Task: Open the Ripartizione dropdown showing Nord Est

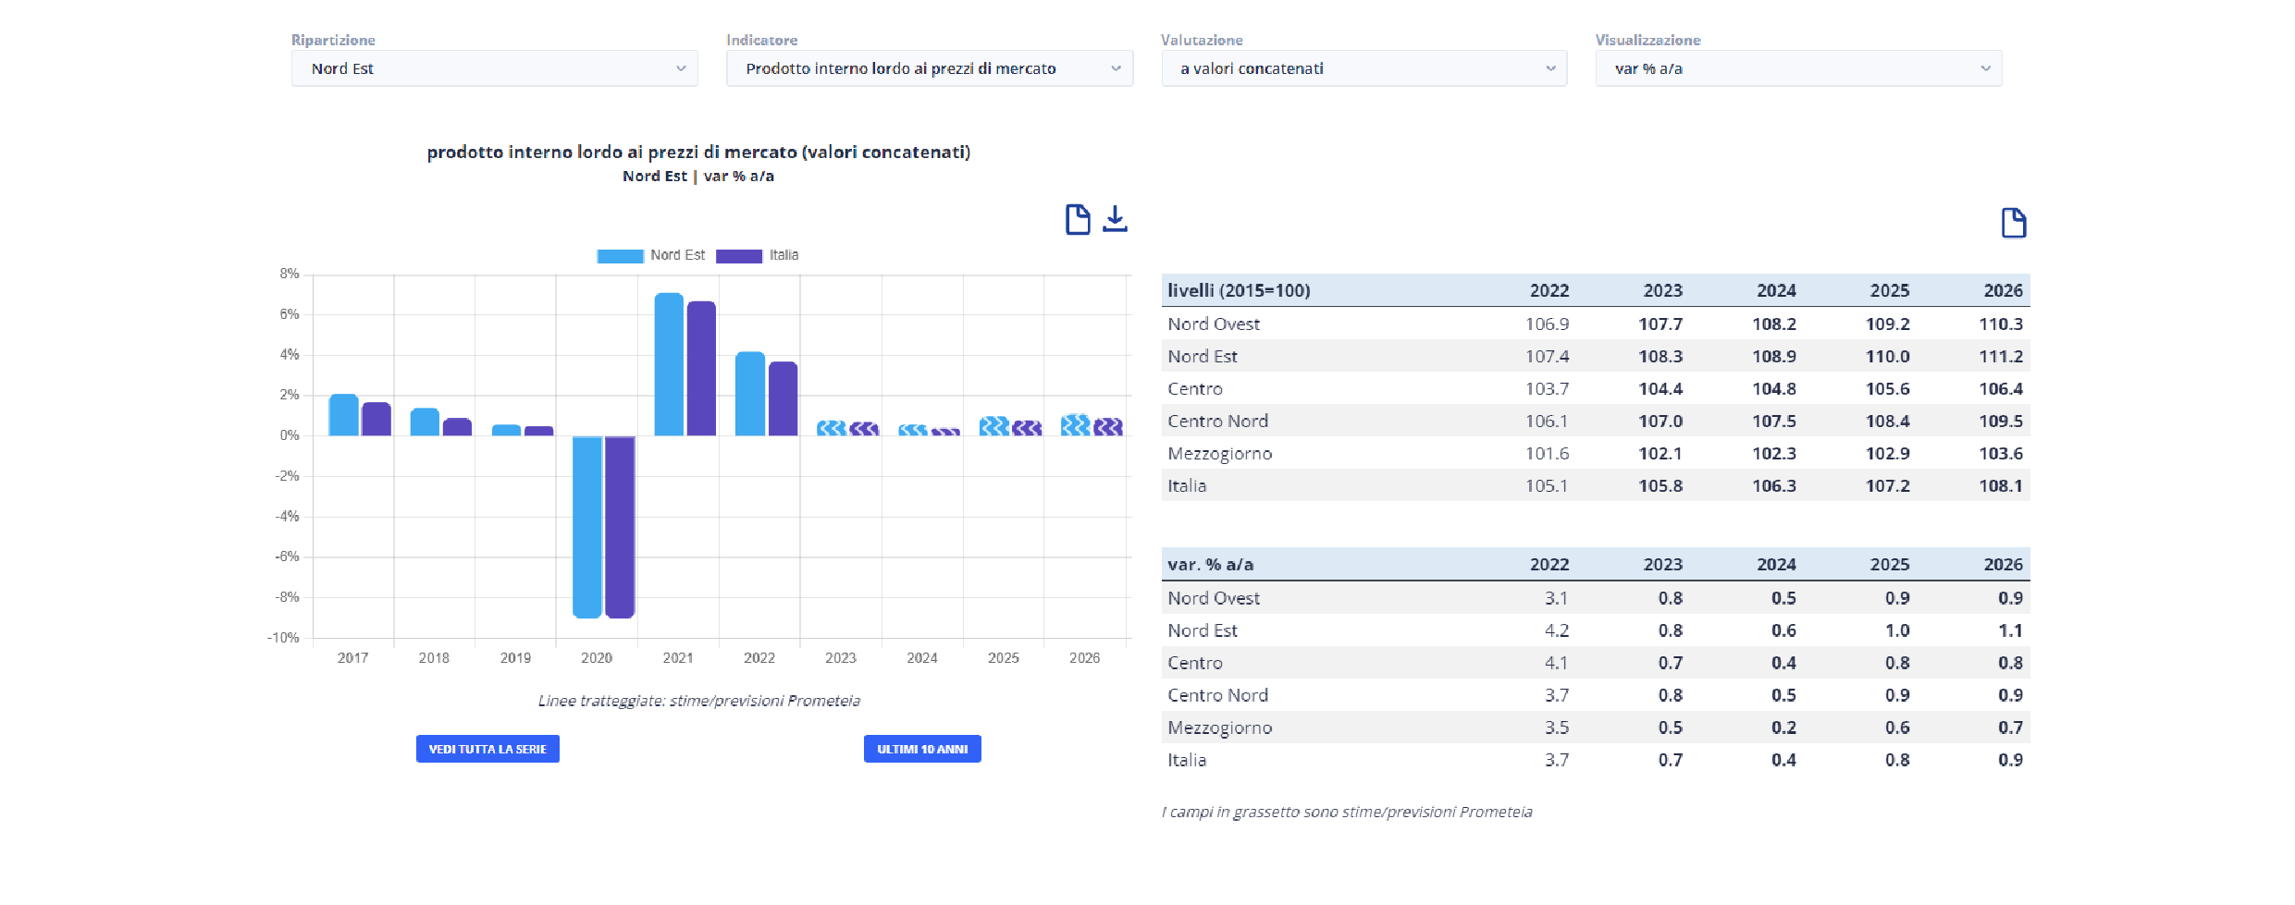Action: click(x=494, y=68)
